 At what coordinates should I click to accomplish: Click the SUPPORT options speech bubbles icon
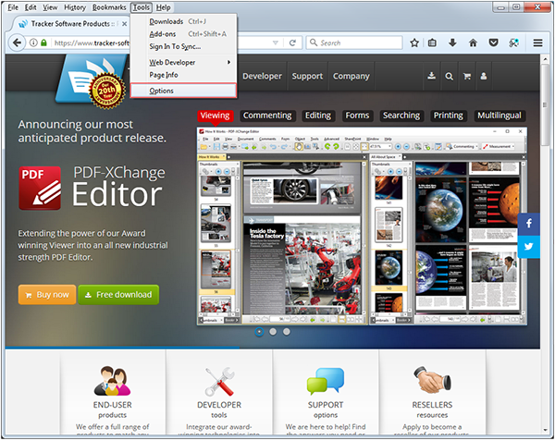[326, 381]
